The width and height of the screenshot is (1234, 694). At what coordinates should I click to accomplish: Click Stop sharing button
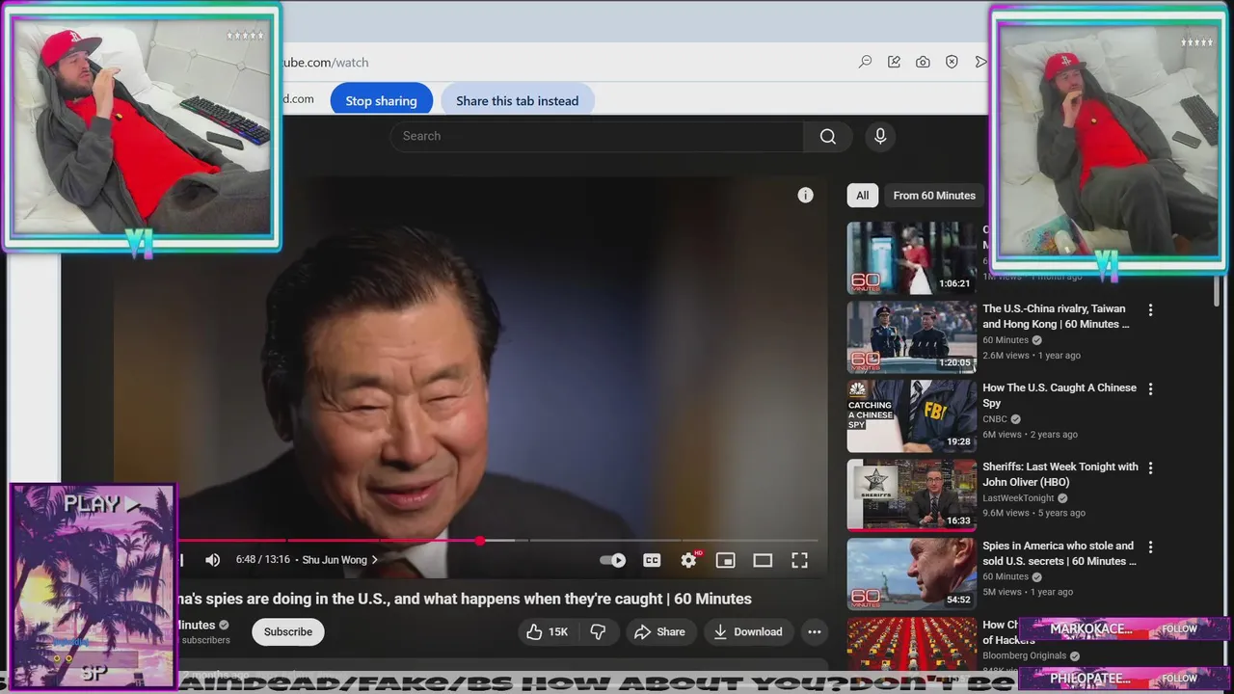point(381,100)
